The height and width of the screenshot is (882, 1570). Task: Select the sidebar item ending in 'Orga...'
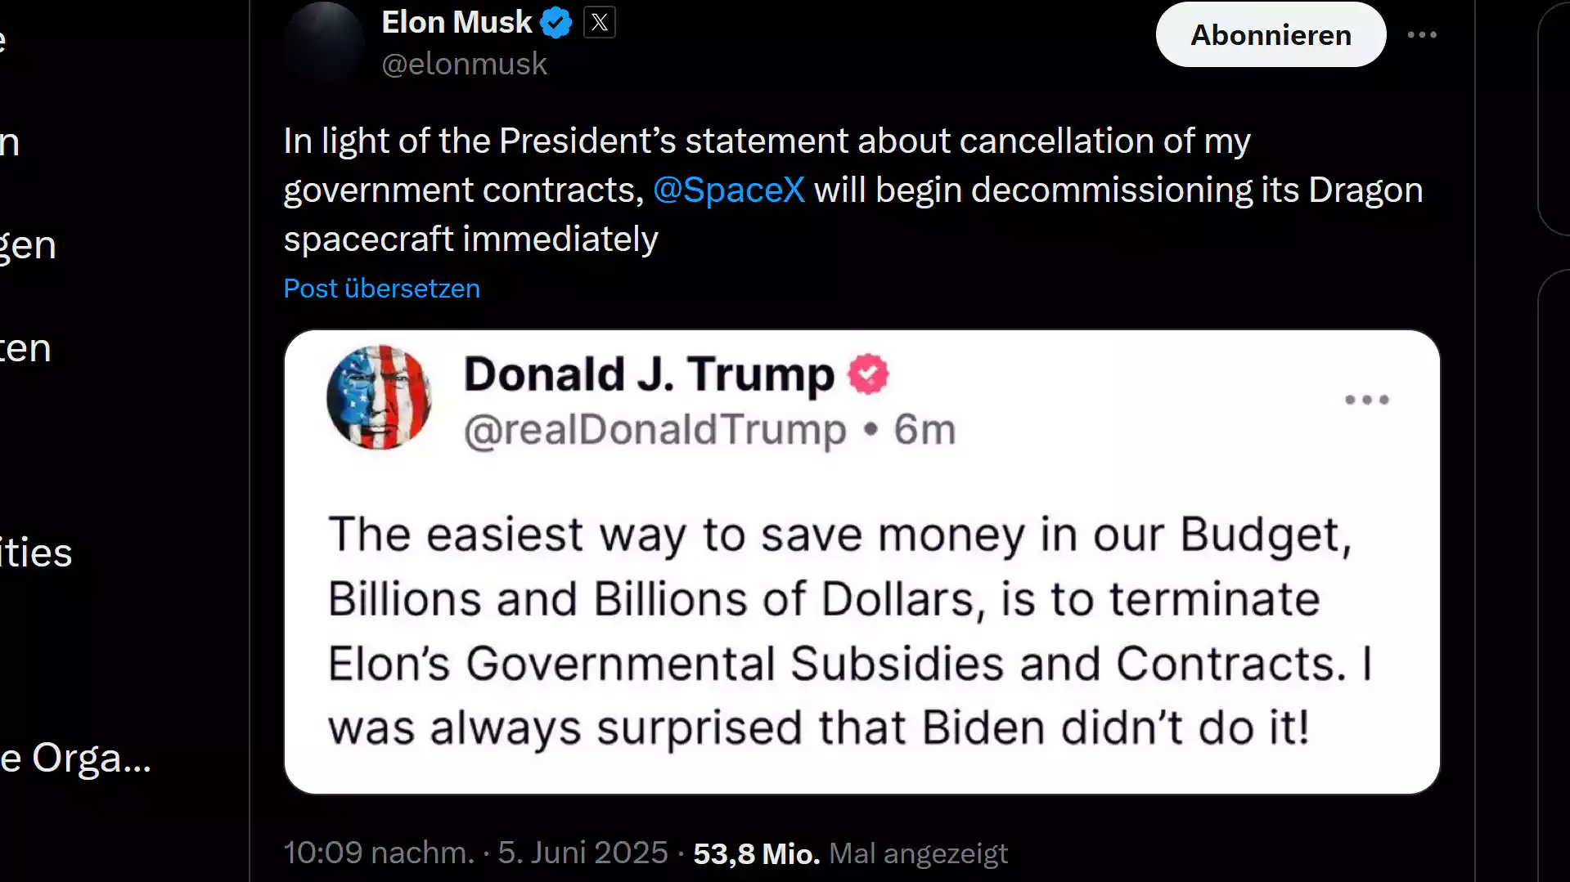[76, 758]
